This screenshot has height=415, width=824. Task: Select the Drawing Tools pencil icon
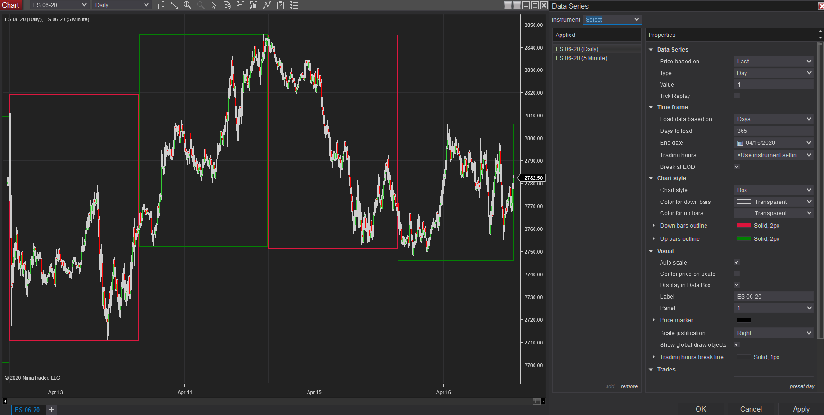[174, 5]
